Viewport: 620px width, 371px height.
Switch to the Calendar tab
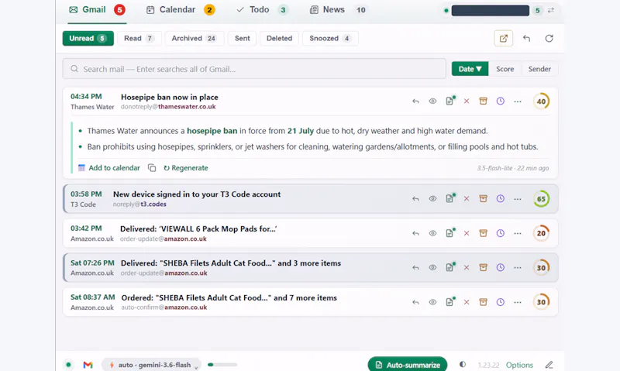pyautogui.click(x=181, y=10)
